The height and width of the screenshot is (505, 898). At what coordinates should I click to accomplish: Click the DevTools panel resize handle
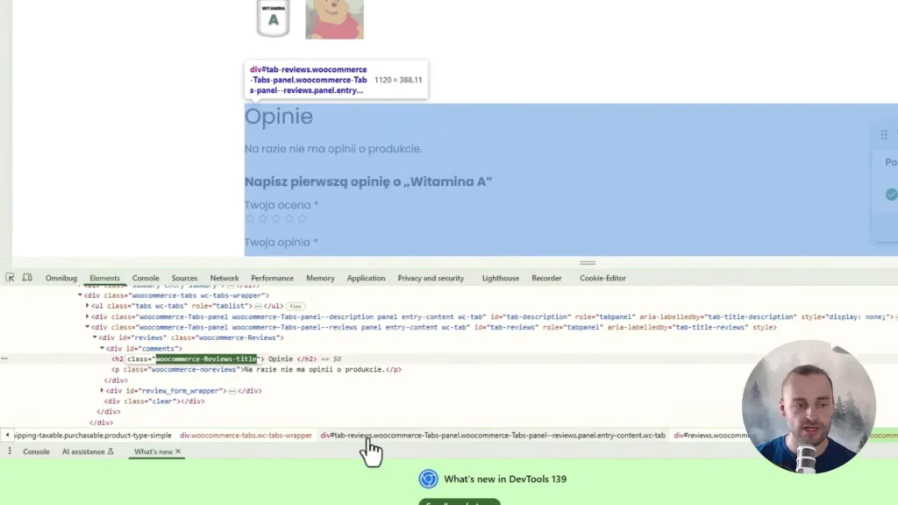[x=587, y=263]
